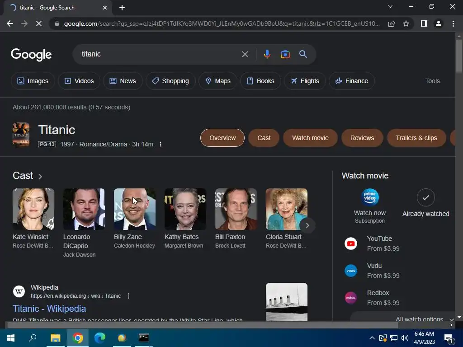This screenshot has width=463, height=347.
Task: Open the Cast section chevron
Action: 40,177
